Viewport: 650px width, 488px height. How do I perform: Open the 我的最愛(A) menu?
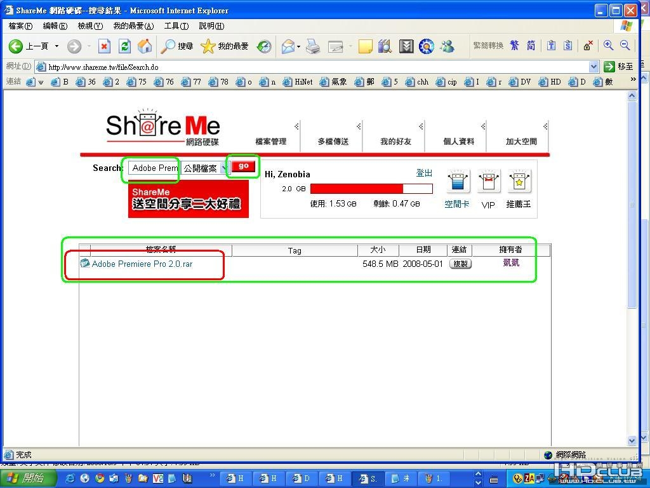tap(133, 26)
